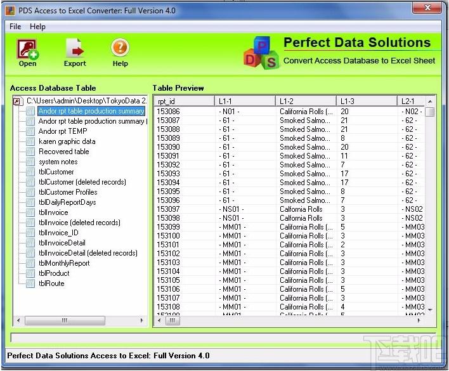Click the horizontal scrollbar thumb under Table Preview
This screenshot has height=371, width=449.
172,320
